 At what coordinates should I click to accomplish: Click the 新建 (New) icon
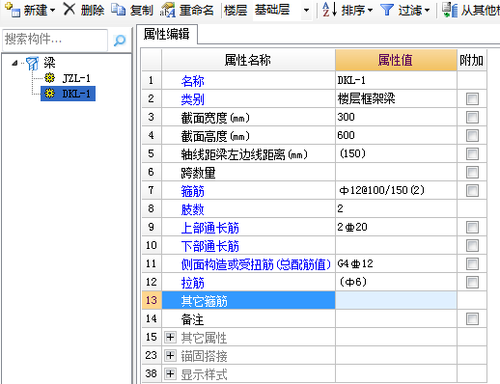click(x=13, y=10)
